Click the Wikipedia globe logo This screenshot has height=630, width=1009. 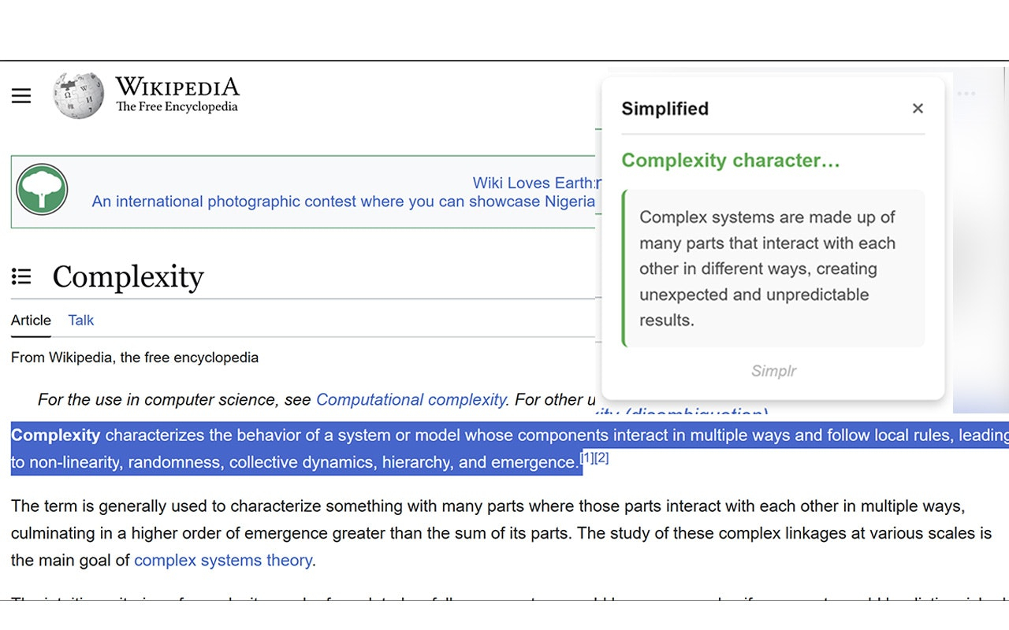pos(78,95)
